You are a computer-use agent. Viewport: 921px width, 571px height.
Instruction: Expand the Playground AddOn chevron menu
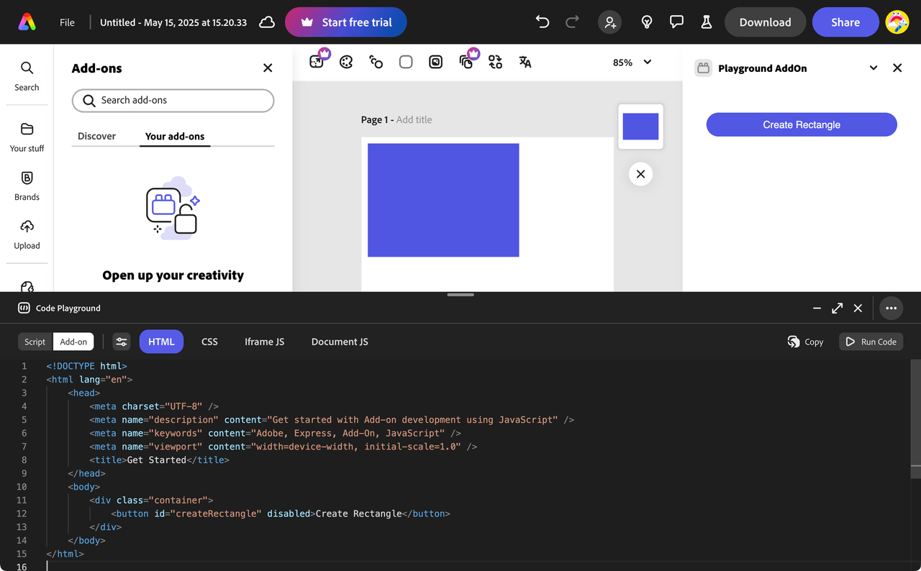point(873,68)
